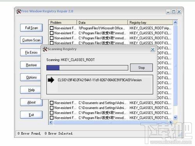Image resolution: width=195 pixels, height=146 pixels.
Task: Close the Free Window Registry Repair window
Action: pos(179,12)
